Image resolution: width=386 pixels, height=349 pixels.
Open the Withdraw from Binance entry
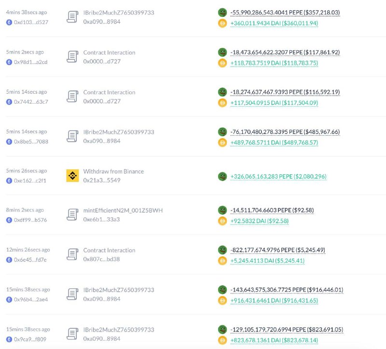tap(113, 171)
